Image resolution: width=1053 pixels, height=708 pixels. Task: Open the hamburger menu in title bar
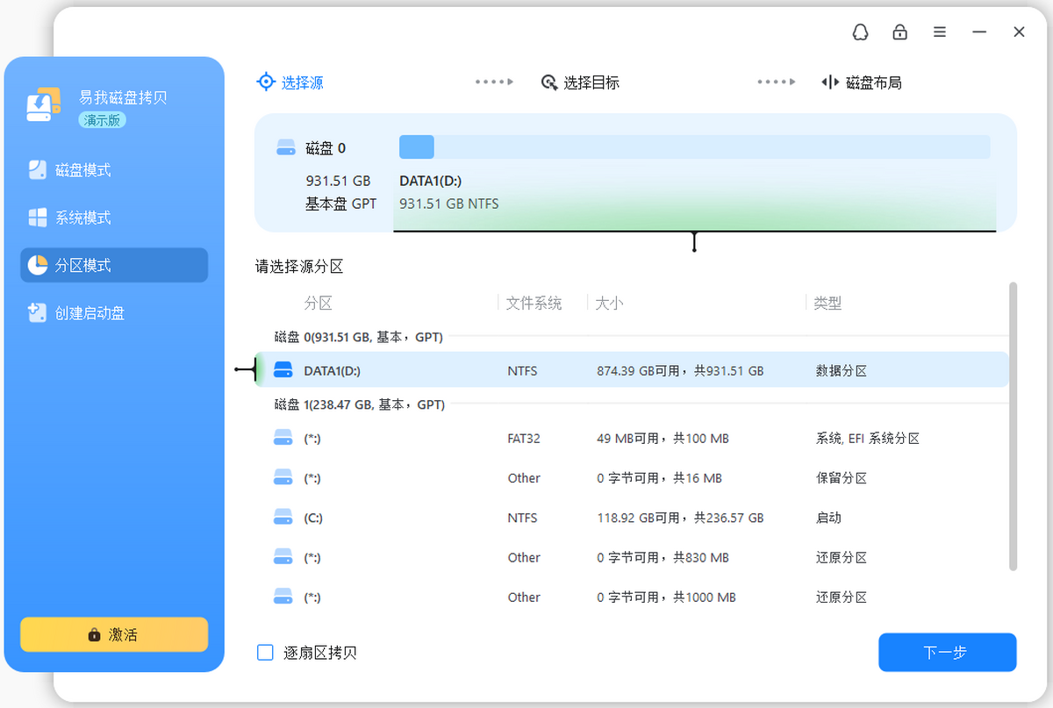tap(940, 32)
